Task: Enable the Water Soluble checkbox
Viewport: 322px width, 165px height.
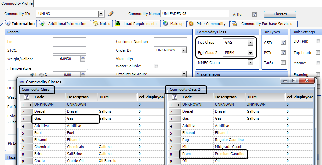Action: 156,66
